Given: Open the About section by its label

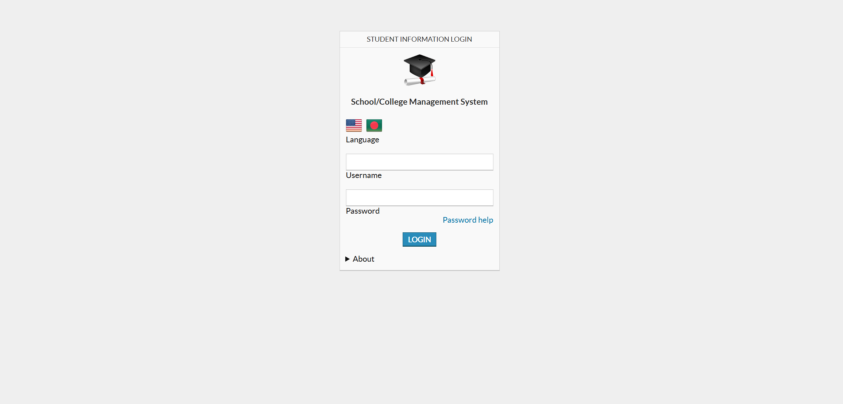Looking at the screenshot, I should [x=363, y=259].
